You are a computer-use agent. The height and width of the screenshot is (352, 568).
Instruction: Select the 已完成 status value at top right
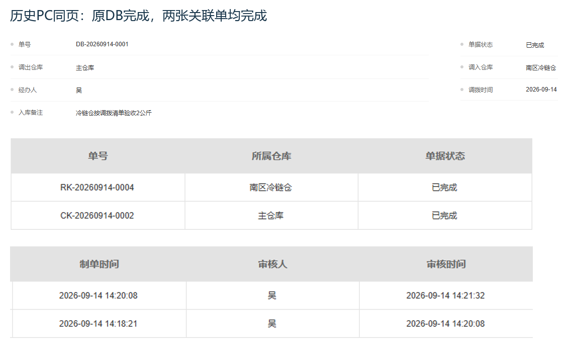[x=535, y=45]
